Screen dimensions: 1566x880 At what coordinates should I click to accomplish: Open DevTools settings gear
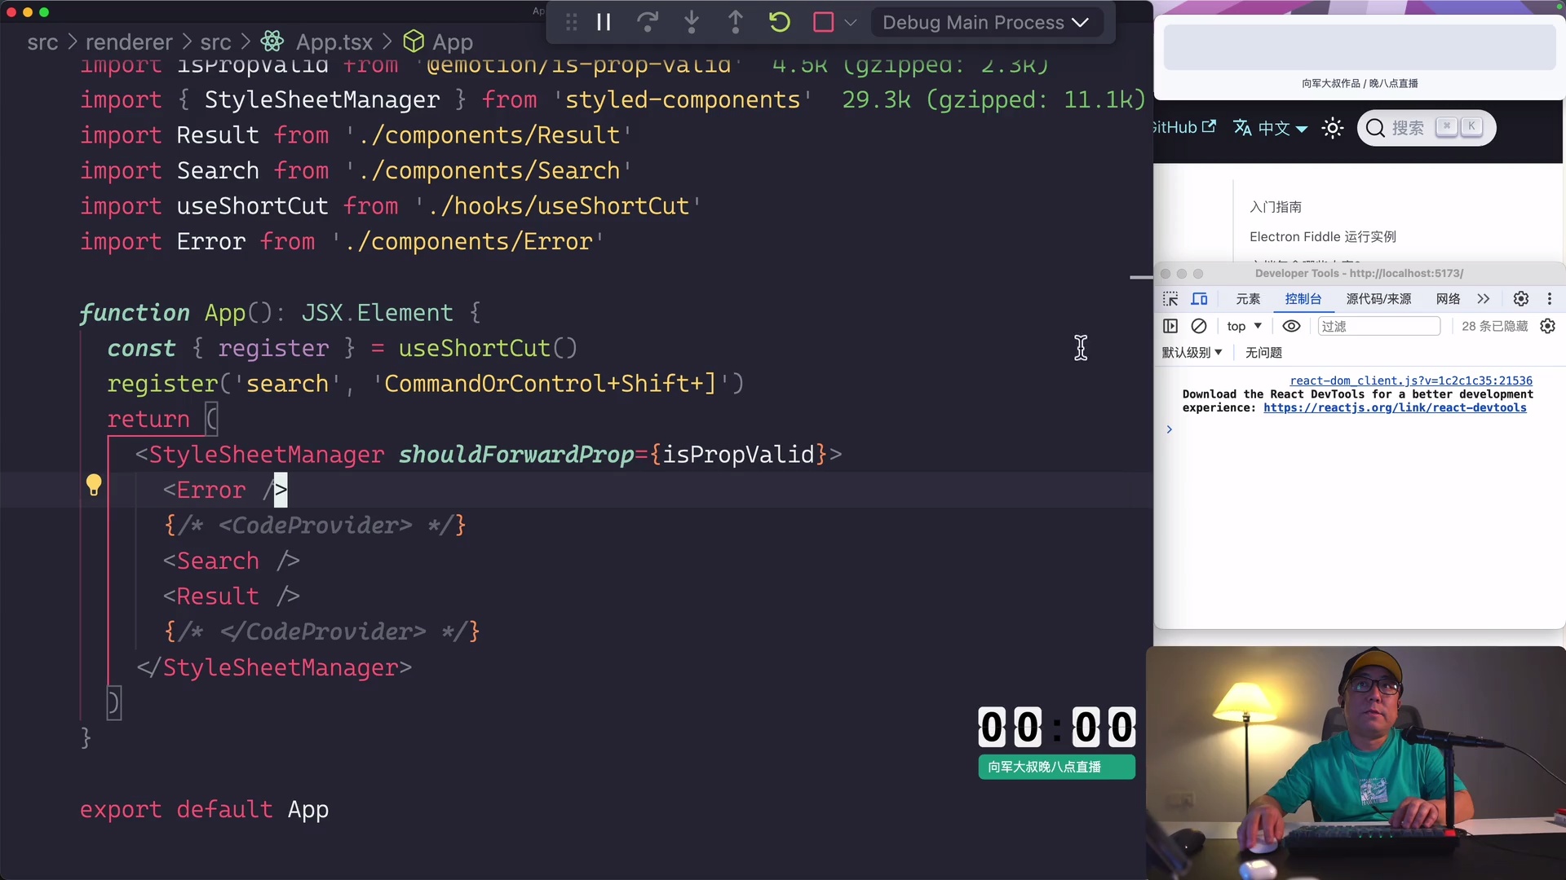[x=1521, y=299]
